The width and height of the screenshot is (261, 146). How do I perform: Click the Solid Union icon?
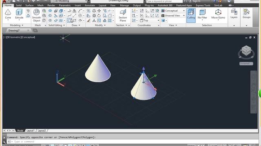(50, 11)
